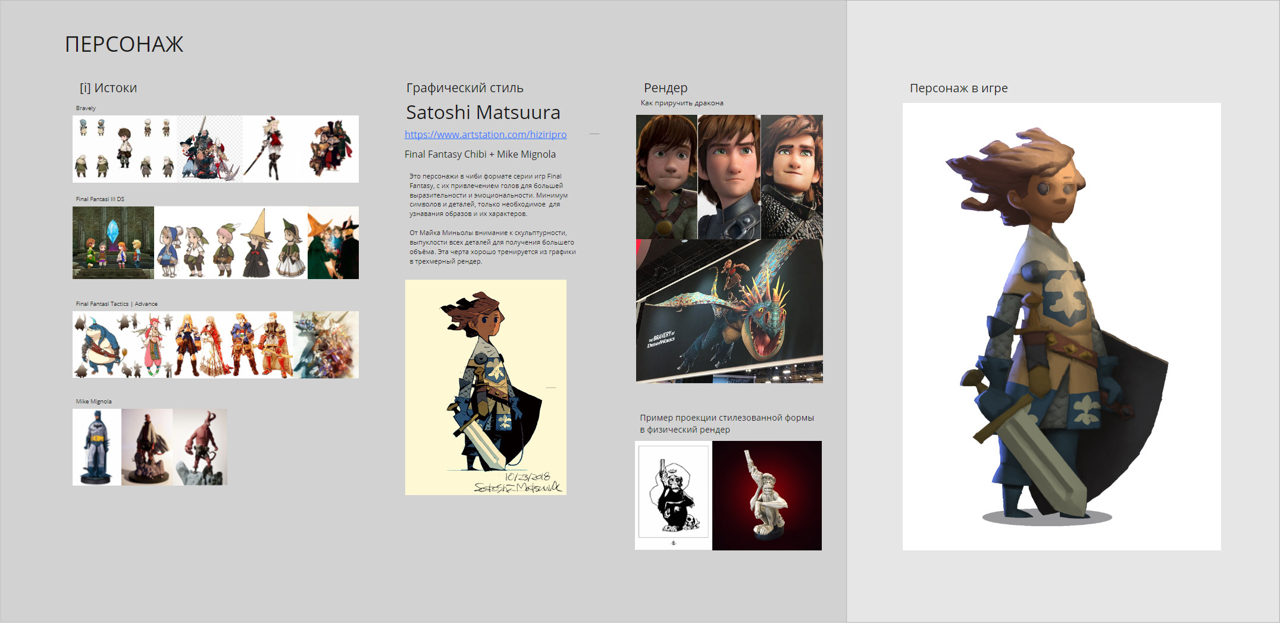1280x623 pixels.
Task: Click the '[i] Истоки' heading
Action: (108, 88)
